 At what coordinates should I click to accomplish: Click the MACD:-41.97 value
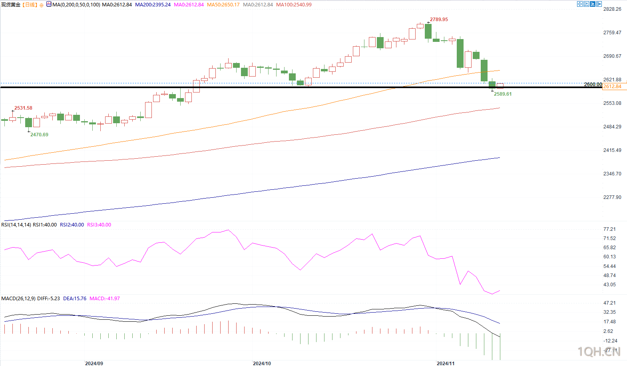tap(105, 299)
